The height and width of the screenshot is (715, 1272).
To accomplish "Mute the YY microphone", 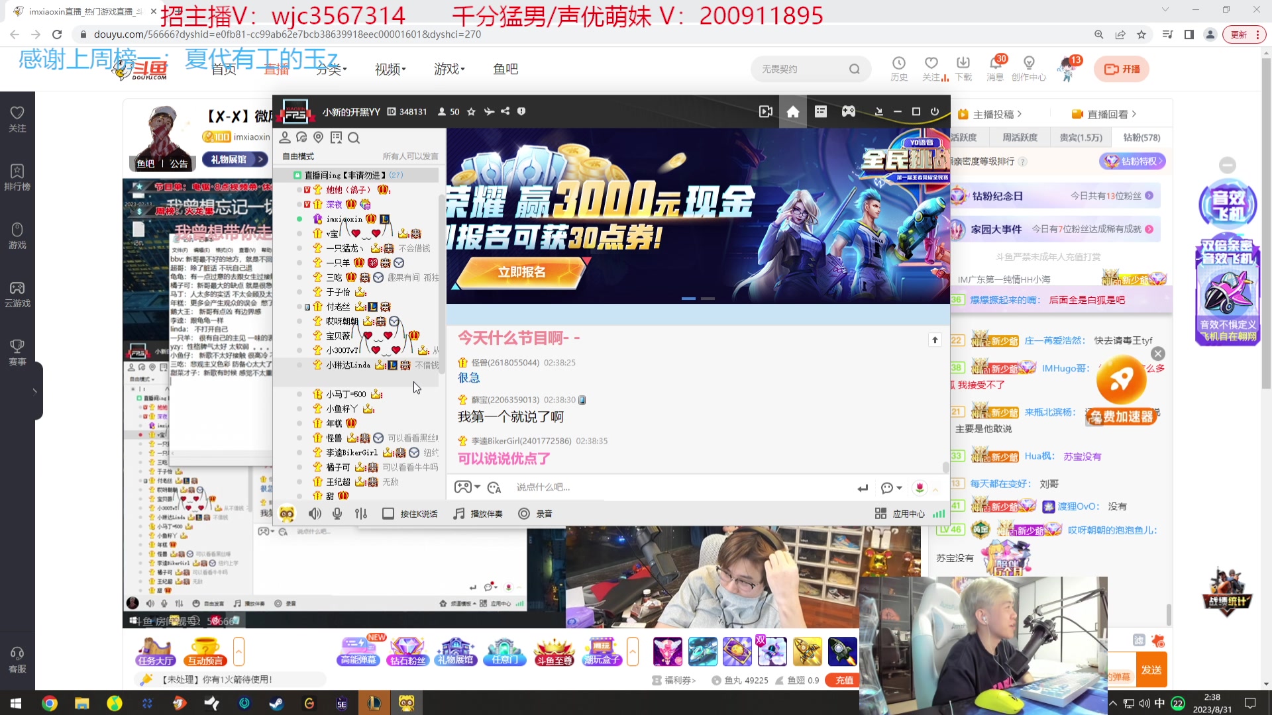I will click(x=337, y=514).
